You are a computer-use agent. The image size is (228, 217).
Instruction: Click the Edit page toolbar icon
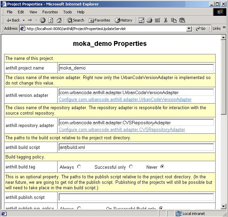[x=158, y=20]
